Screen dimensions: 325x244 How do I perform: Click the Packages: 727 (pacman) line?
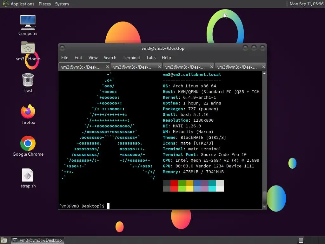coord(190,109)
